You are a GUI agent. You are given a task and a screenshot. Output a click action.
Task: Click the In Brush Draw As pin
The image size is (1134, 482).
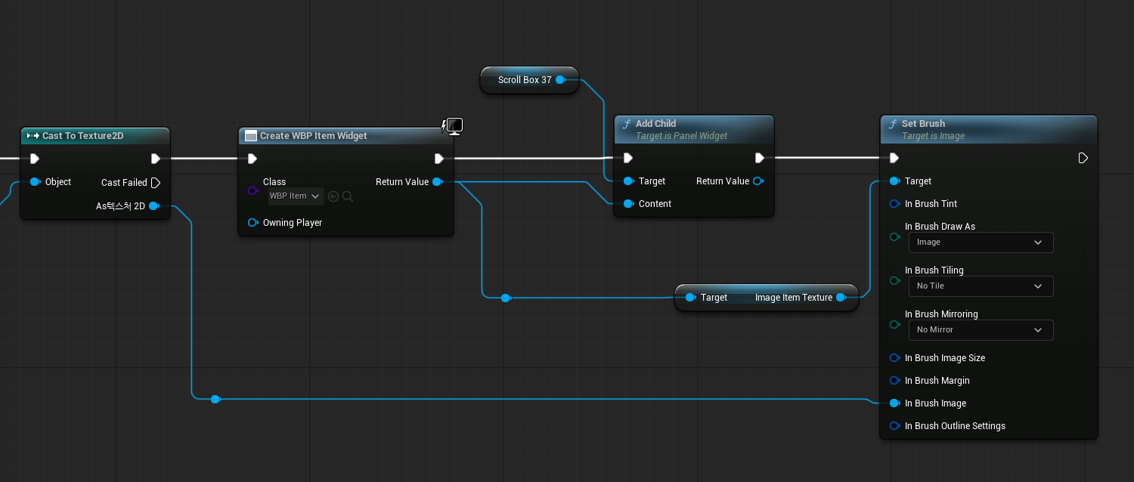pyautogui.click(x=895, y=236)
